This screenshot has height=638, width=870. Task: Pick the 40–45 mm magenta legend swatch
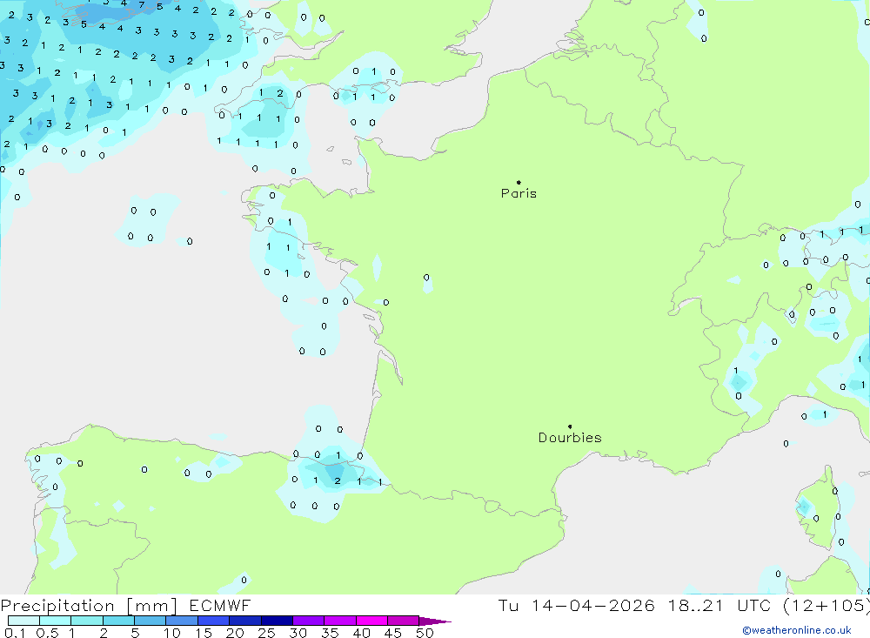(x=371, y=621)
